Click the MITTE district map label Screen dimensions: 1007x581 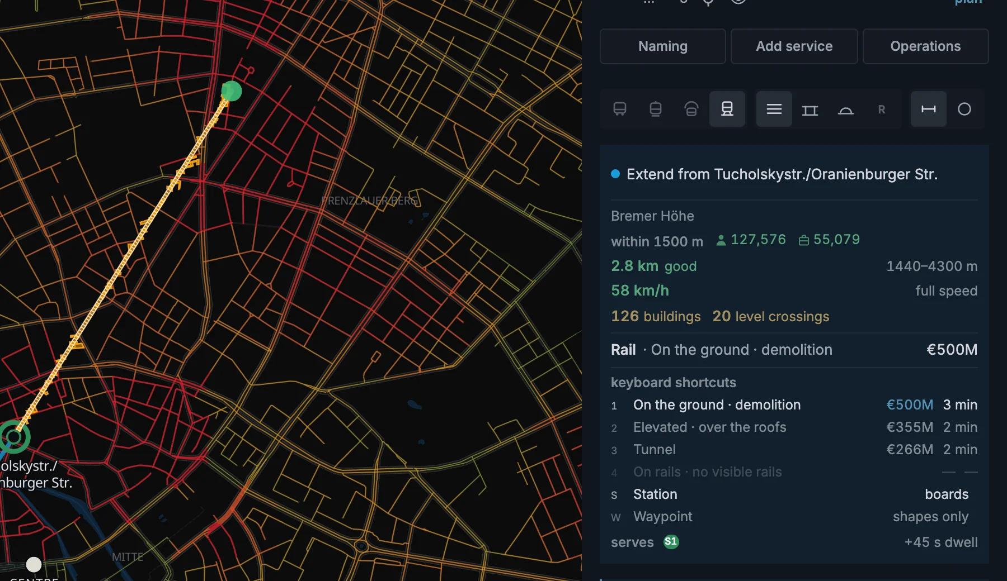128,557
